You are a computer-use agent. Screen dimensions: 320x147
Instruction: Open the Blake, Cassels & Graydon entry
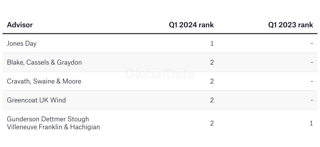44,62
